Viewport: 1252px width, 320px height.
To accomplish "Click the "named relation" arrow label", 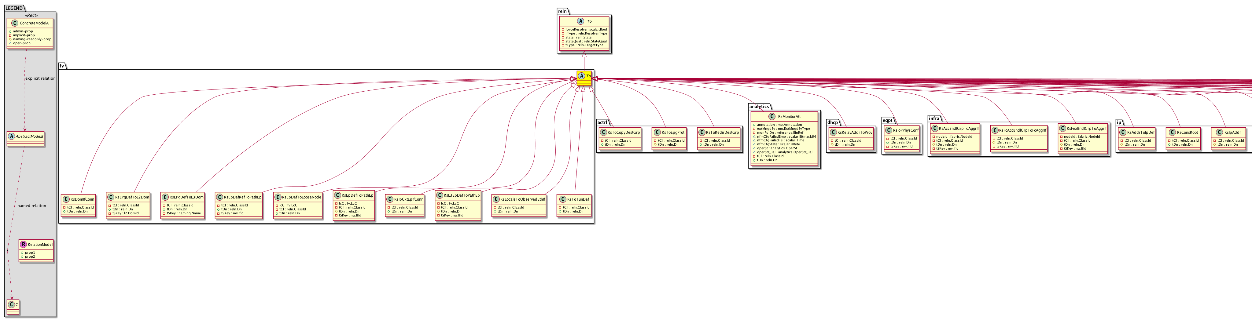I will (31, 206).
